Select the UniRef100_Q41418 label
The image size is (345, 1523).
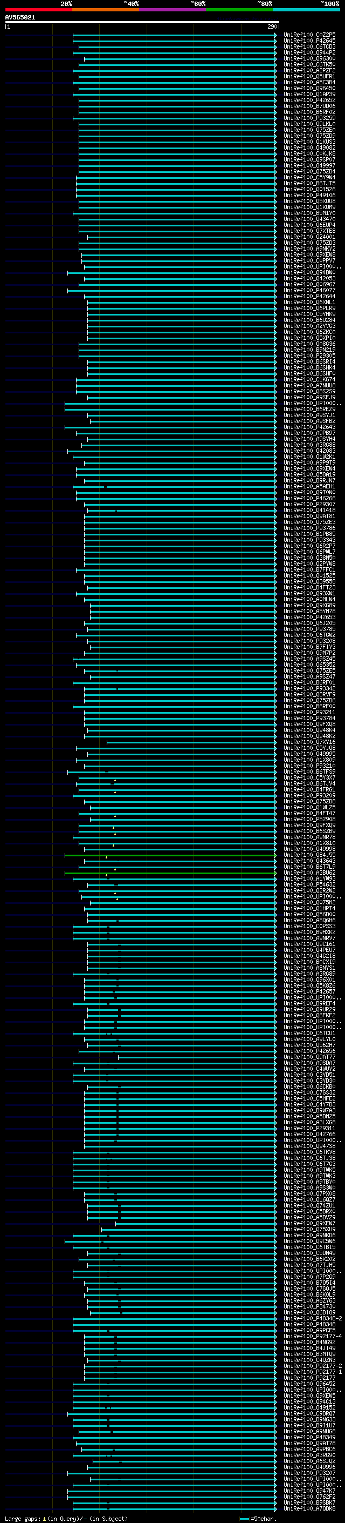click(309, 510)
